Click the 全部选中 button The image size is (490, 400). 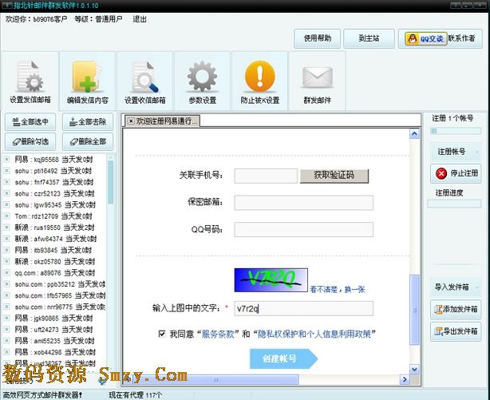tap(30, 121)
